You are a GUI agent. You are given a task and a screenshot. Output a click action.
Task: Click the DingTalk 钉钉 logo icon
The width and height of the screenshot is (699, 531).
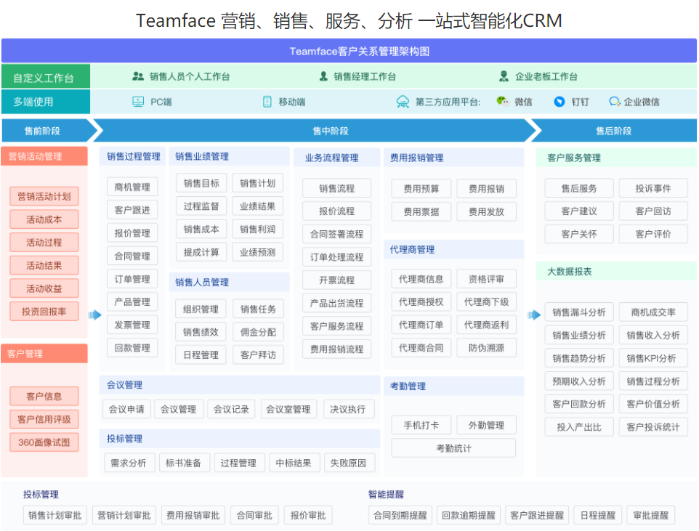(x=559, y=102)
